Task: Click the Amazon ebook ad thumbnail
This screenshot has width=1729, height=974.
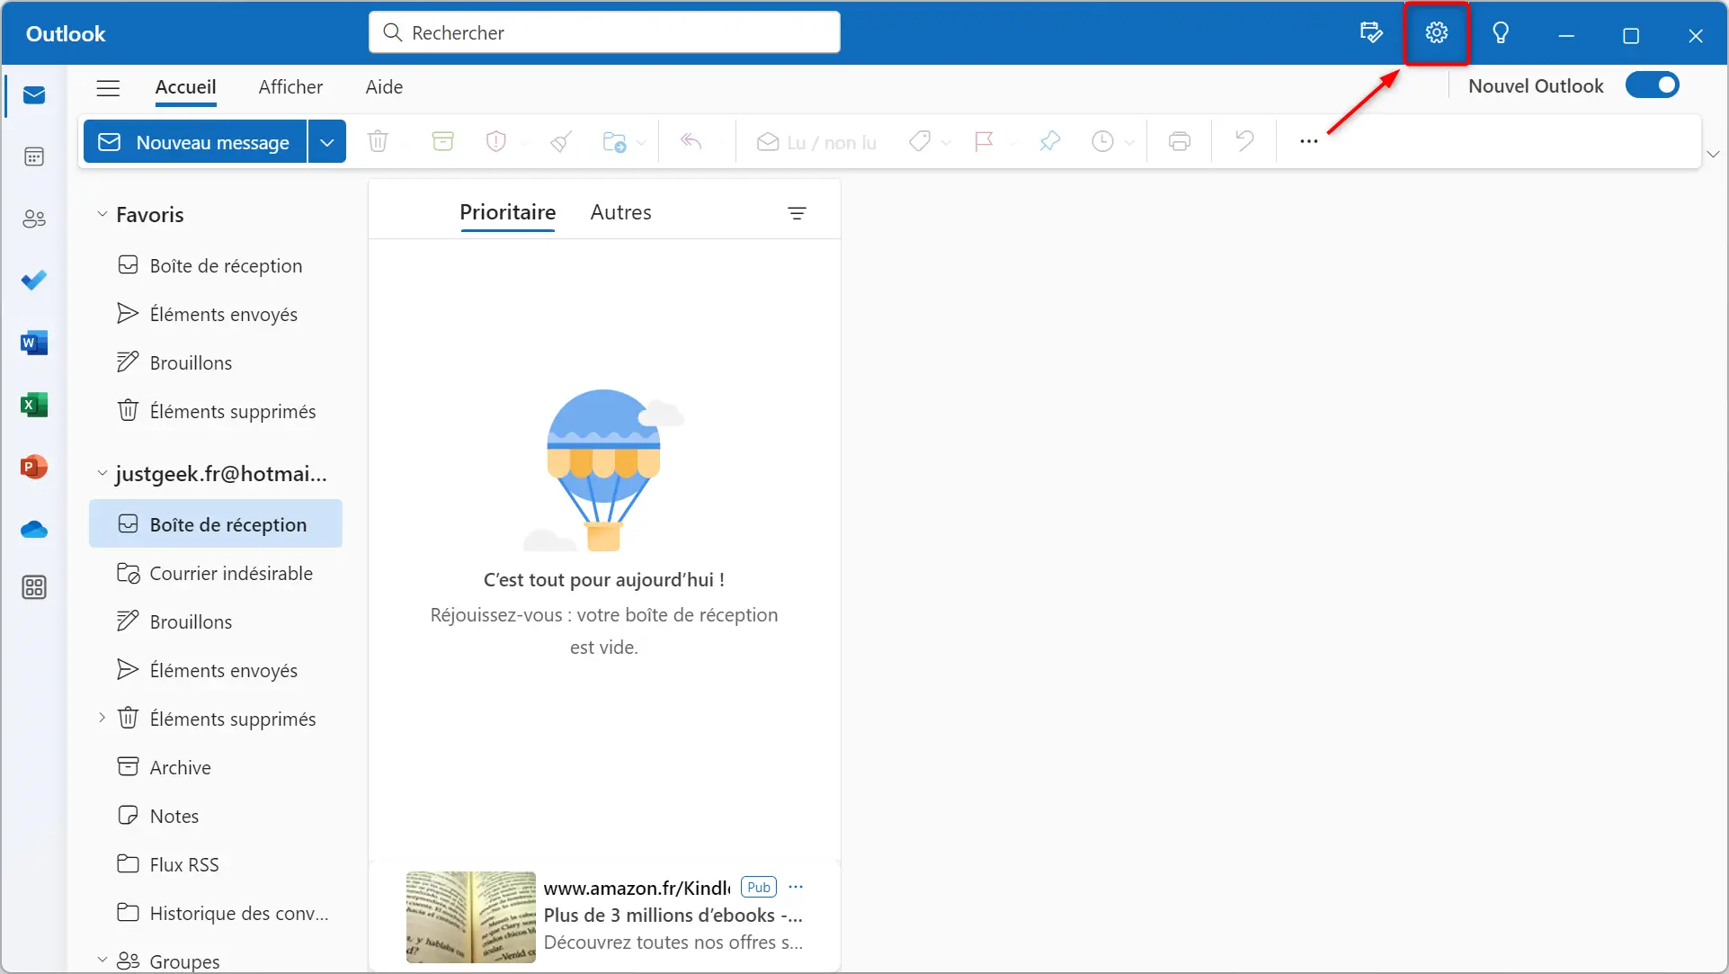Action: [x=470, y=916]
